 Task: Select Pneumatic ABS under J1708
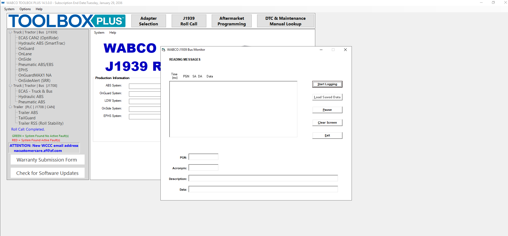32,102
